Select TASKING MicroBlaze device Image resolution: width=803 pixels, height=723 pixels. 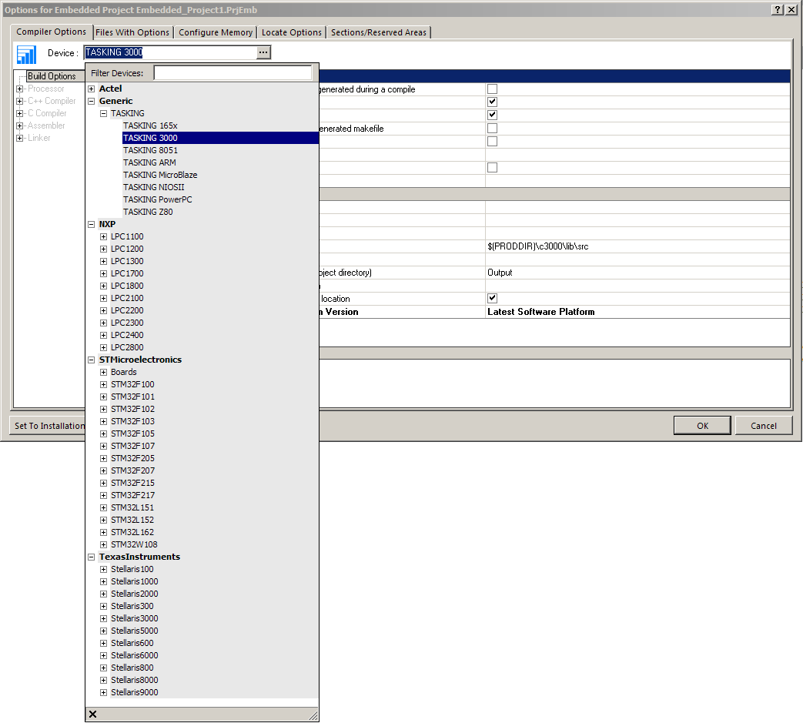[x=160, y=175]
